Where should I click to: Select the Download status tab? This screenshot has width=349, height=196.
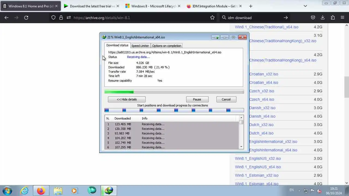pos(117,45)
